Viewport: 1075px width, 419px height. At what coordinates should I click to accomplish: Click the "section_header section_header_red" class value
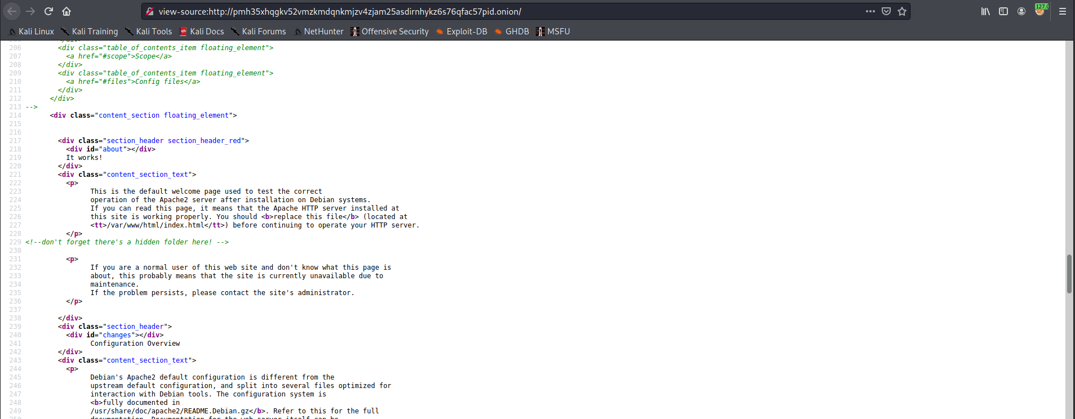pos(174,141)
